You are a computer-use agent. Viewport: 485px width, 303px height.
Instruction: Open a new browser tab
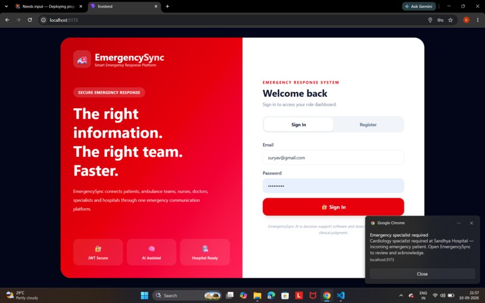(x=167, y=6)
